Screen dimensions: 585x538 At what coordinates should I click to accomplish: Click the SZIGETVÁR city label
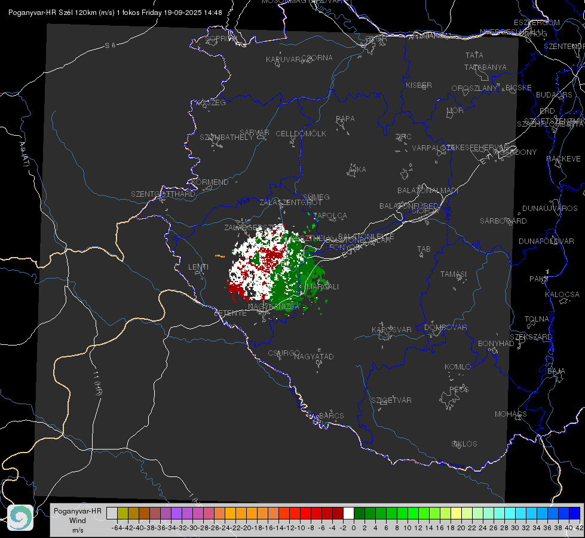[x=391, y=401]
